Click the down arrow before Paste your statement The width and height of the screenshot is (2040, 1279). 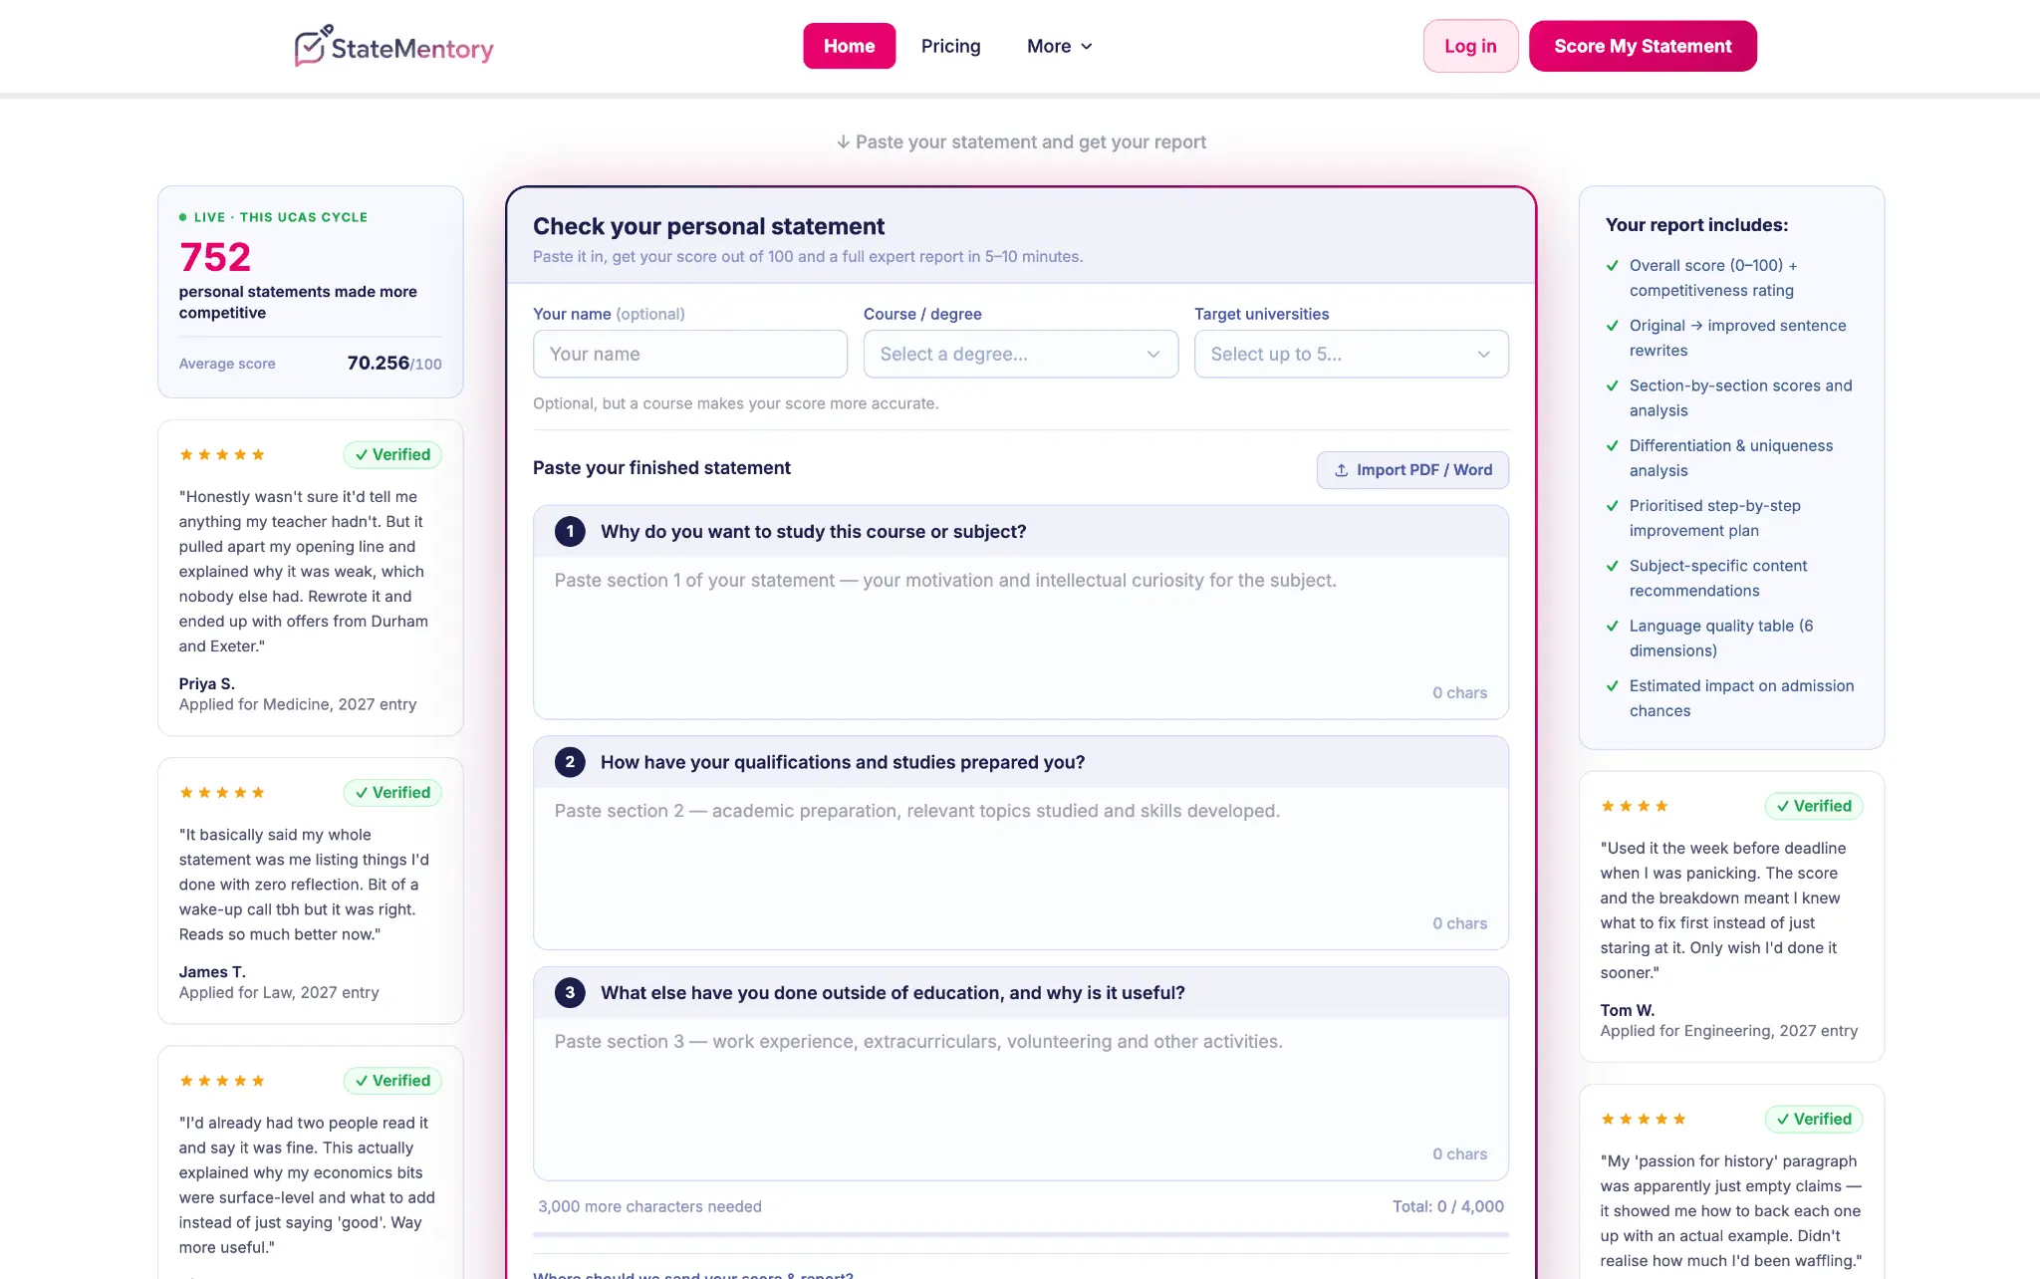tap(843, 142)
